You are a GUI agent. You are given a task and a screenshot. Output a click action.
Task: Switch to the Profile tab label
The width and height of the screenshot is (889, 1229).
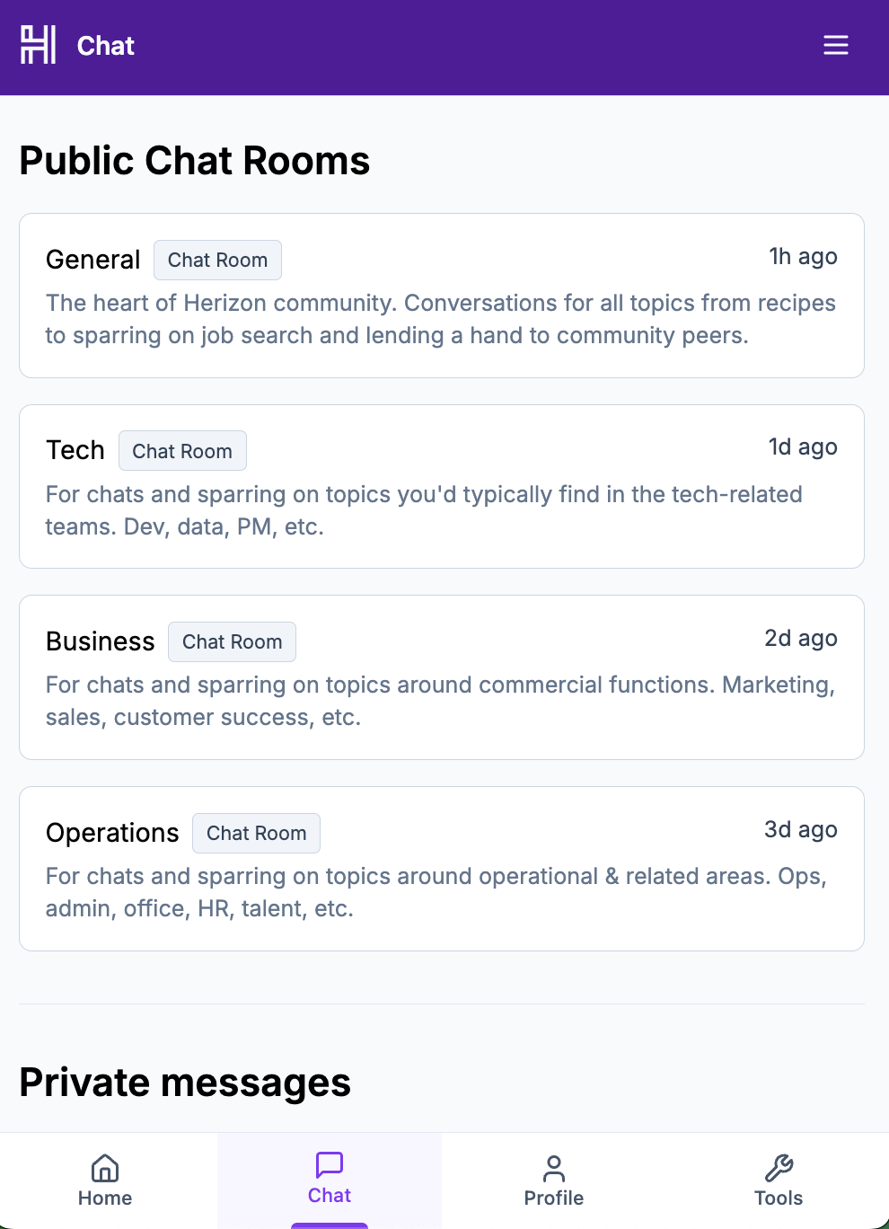pos(554,1198)
